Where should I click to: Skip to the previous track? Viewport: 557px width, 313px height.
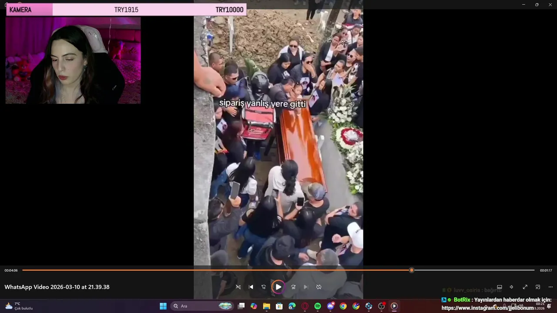tap(251, 287)
